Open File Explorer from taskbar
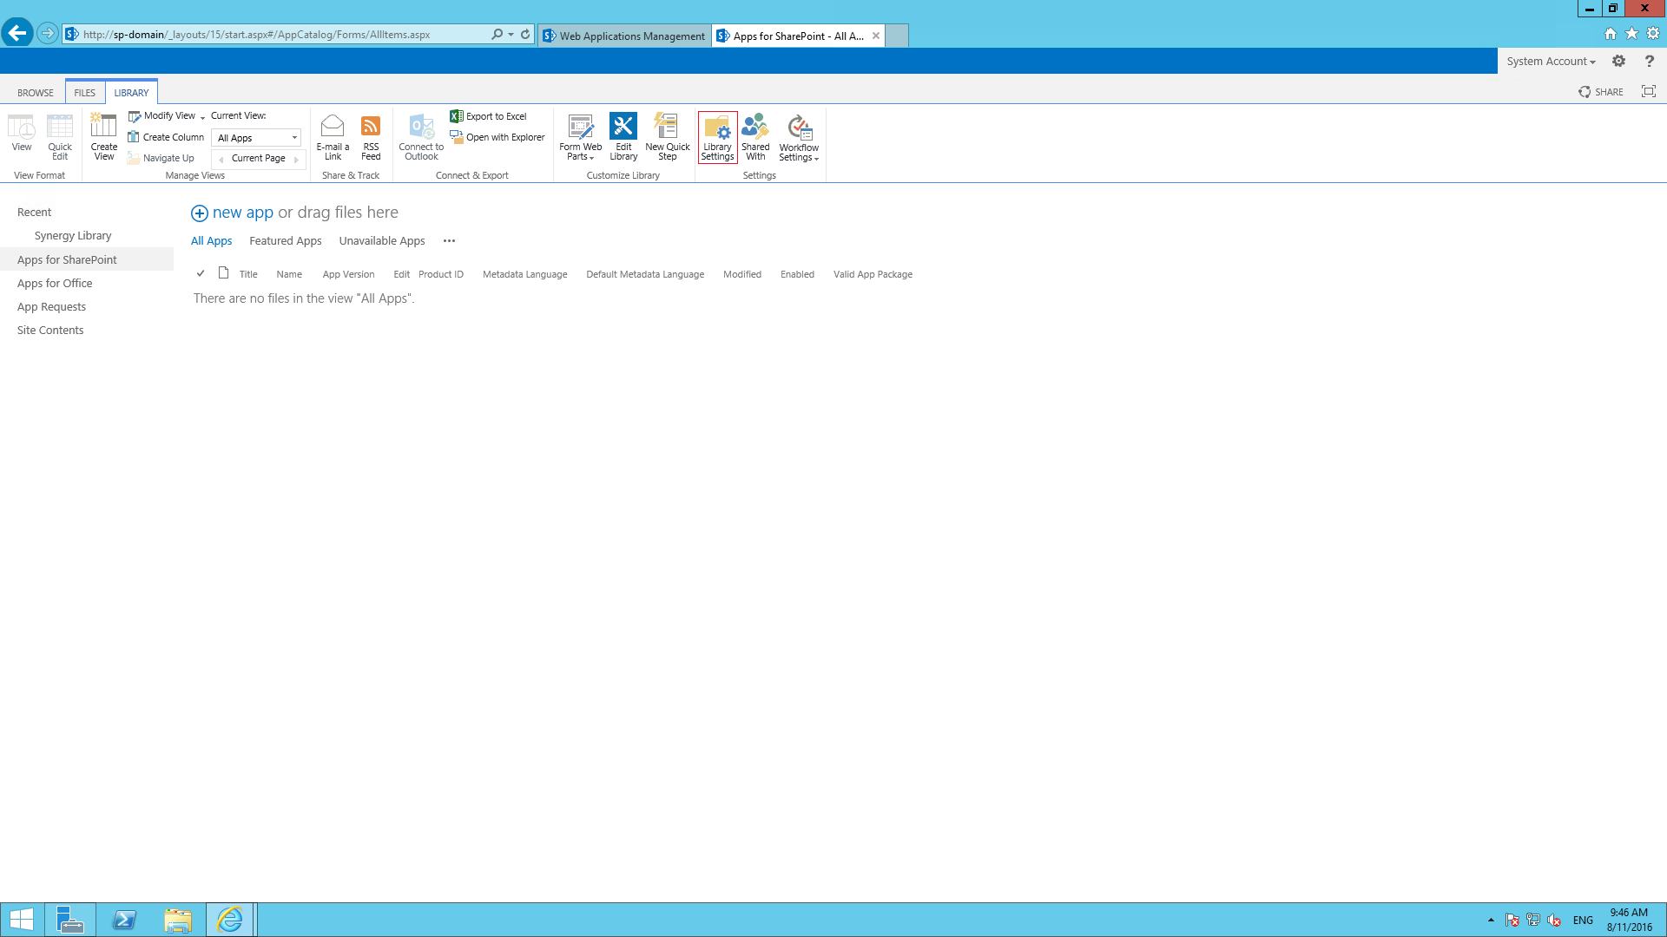Image resolution: width=1667 pixels, height=937 pixels. pyautogui.click(x=177, y=920)
